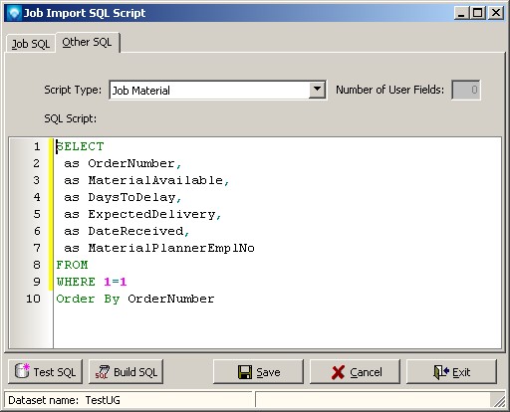The image size is (510, 412).
Task: Select the Other SQL tab
Action: pyautogui.click(x=88, y=42)
